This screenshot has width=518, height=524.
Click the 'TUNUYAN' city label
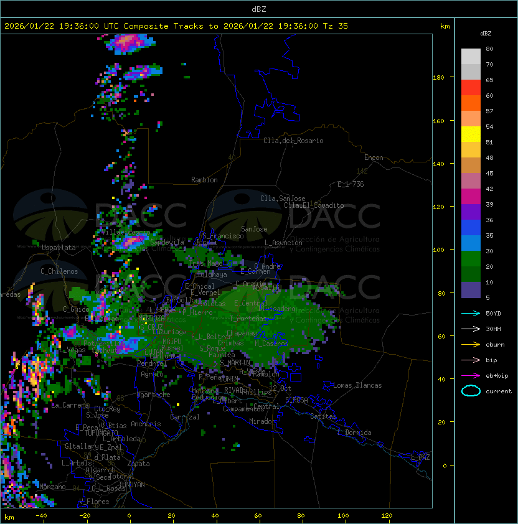pos(132,485)
